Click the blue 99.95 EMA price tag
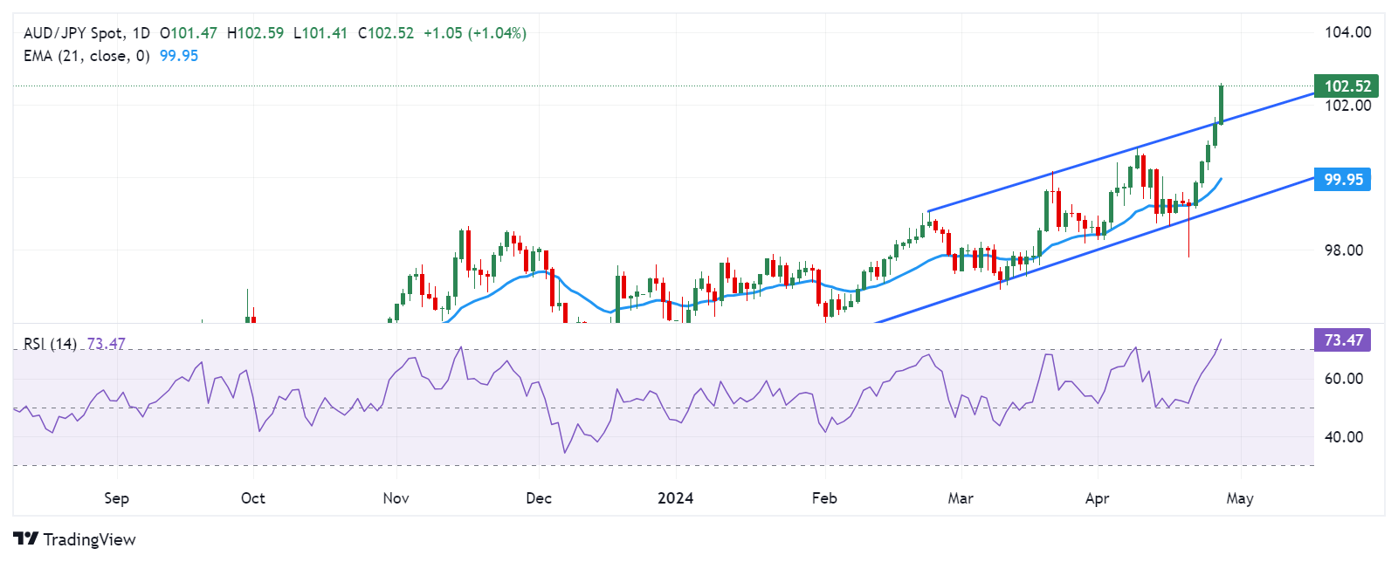Viewport: 1398px width, 562px height. pos(1342,180)
